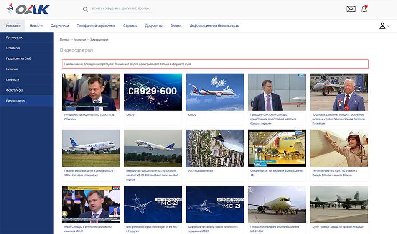Open the Интервью с президентом ПАО ОАК link
The width and height of the screenshot is (397, 234).
coord(89,117)
